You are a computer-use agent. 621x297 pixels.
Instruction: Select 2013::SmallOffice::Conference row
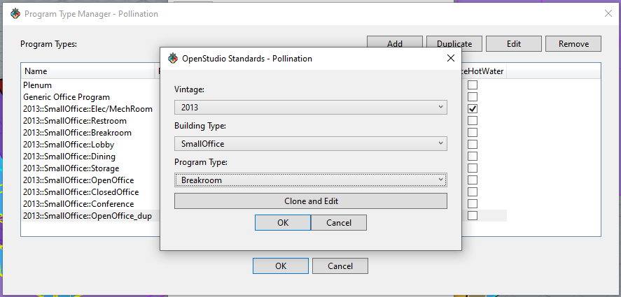click(x=78, y=203)
